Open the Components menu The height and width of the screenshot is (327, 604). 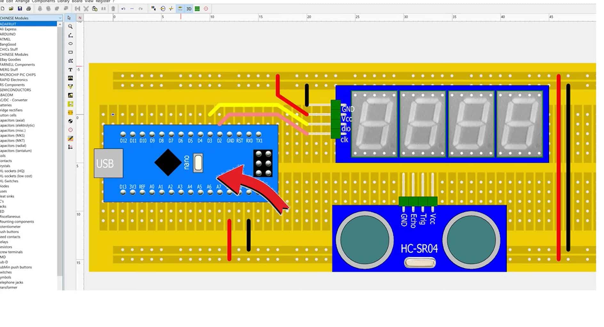pyautogui.click(x=43, y=1)
